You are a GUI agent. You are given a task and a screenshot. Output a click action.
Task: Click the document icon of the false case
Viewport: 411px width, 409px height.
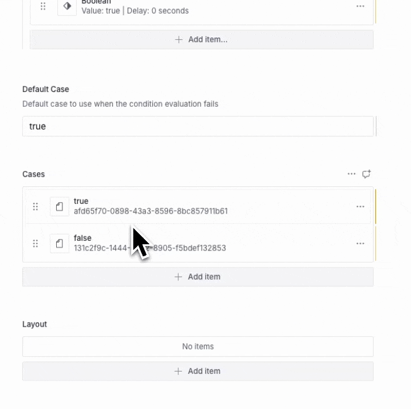pyautogui.click(x=60, y=243)
